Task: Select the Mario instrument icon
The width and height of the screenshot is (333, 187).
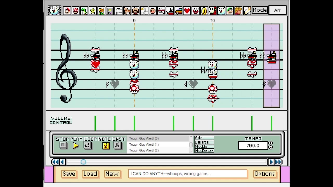Action: coord(67,11)
